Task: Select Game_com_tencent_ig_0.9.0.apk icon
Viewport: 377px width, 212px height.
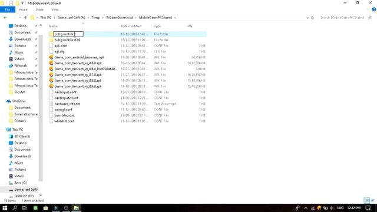Action: pyautogui.click(x=51, y=86)
